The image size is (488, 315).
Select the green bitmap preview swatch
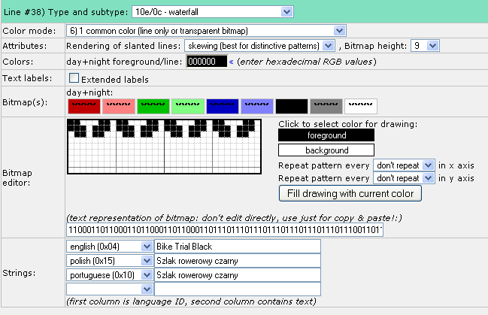point(153,106)
